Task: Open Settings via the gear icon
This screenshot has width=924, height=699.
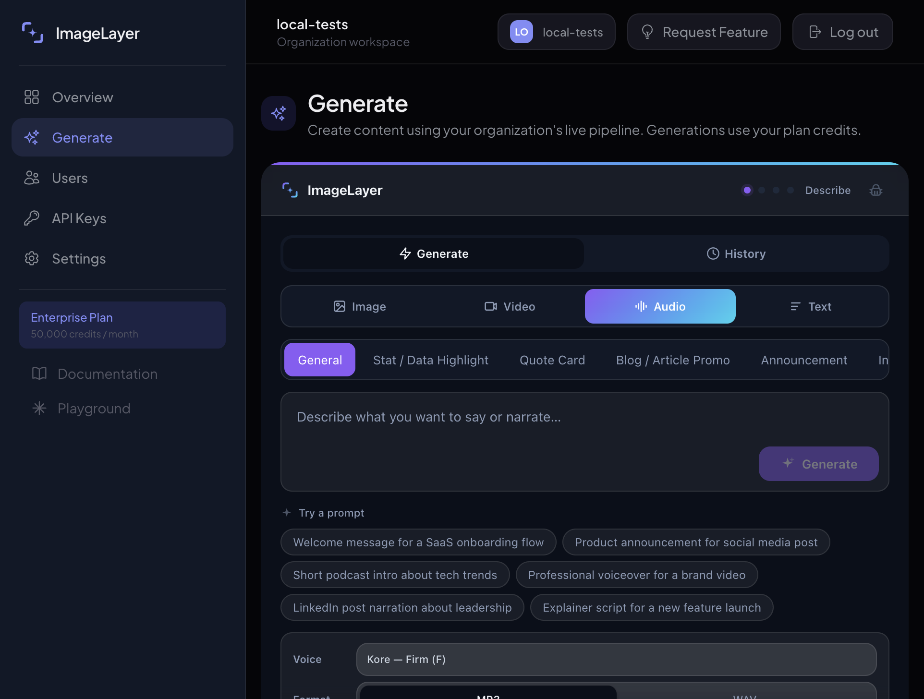Action: [x=32, y=258]
